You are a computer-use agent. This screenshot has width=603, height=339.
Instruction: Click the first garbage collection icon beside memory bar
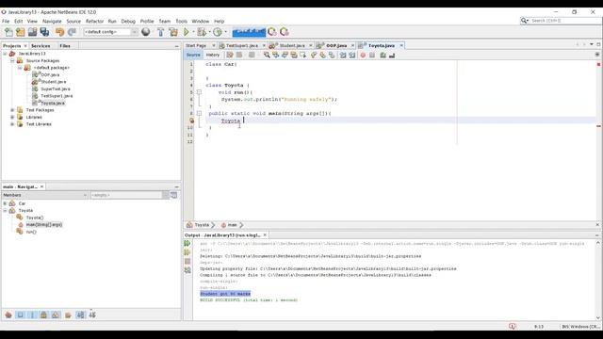click(x=272, y=32)
